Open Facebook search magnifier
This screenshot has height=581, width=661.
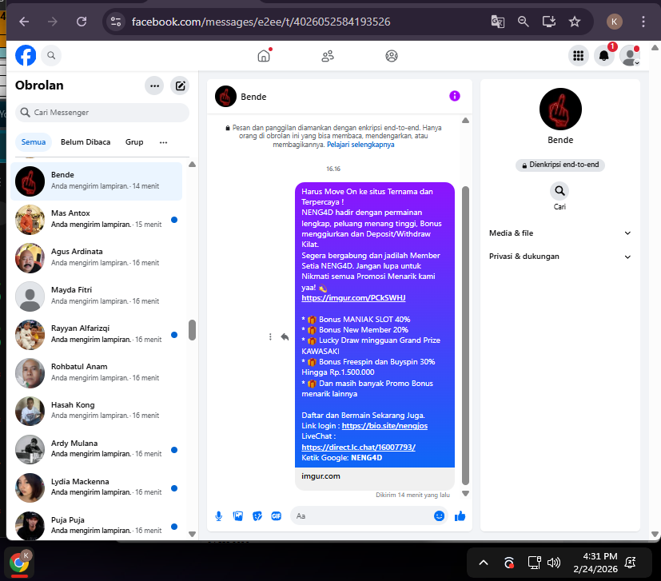(51, 55)
